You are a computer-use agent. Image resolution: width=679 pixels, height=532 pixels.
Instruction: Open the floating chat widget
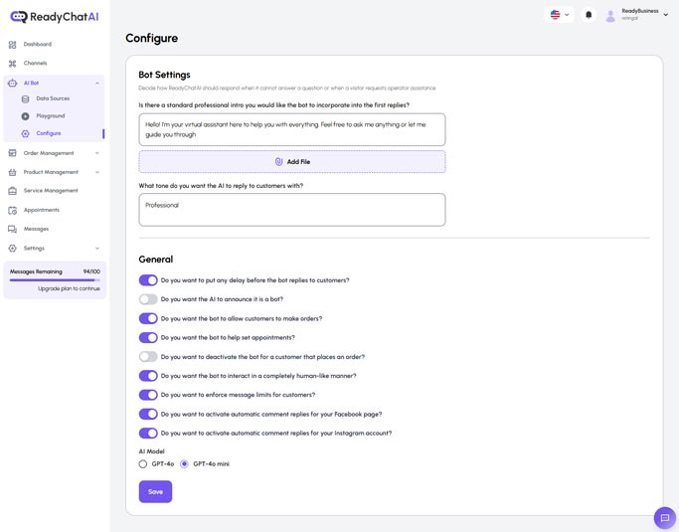[x=665, y=518]
